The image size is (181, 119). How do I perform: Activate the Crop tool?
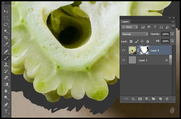[x=6, y=38]
